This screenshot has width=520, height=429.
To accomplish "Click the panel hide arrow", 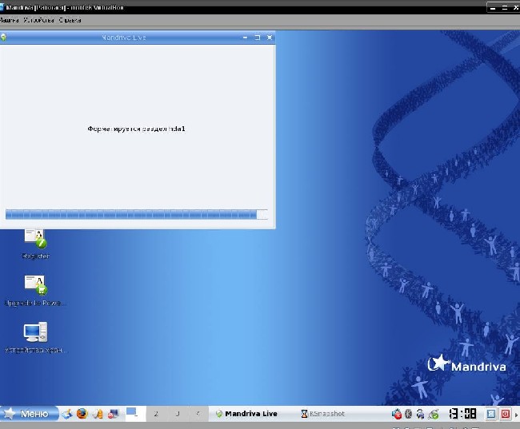I will tap(516, 414).
